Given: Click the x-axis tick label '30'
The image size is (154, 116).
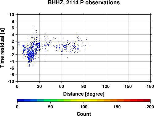Looking at the screenshot, I should point(39,86).
